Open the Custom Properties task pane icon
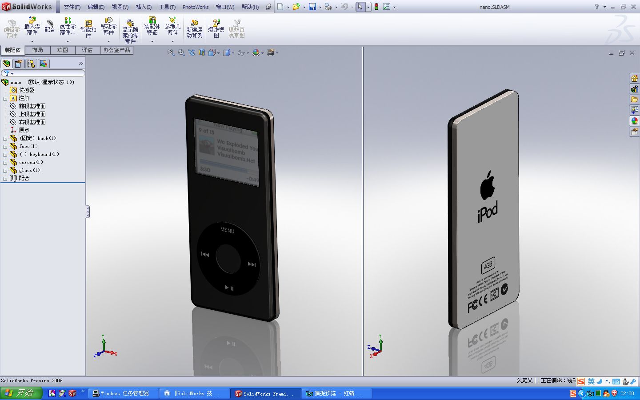Screen dimensions: 640x400 (x=634, y=132)
